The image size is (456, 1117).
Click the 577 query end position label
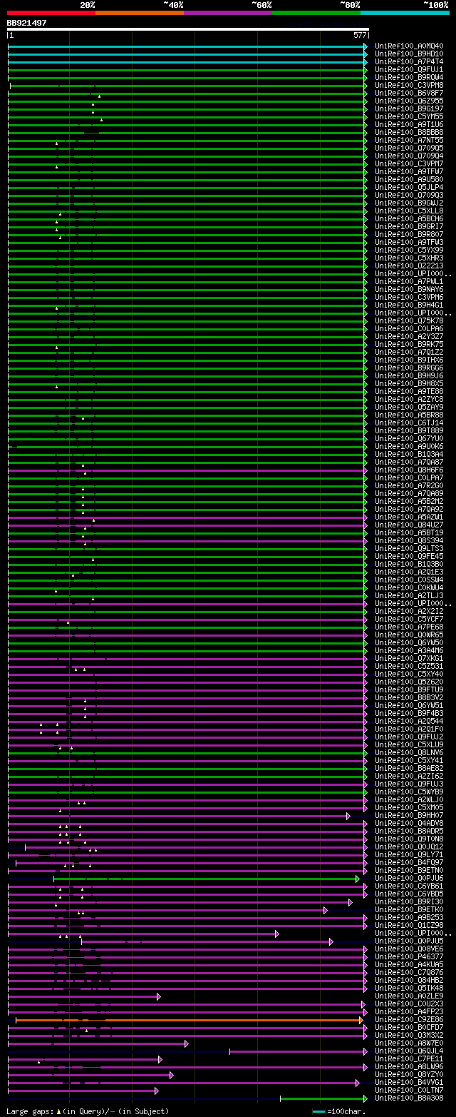pos(360,35)
